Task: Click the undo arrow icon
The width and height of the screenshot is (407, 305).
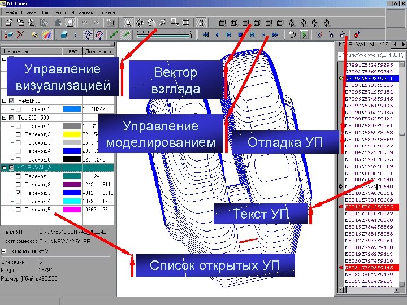Action: point(84,23)
